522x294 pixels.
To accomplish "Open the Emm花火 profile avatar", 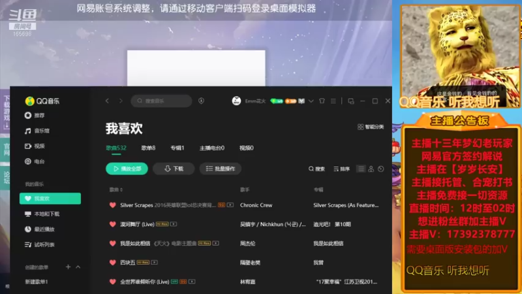I will 236,101.
